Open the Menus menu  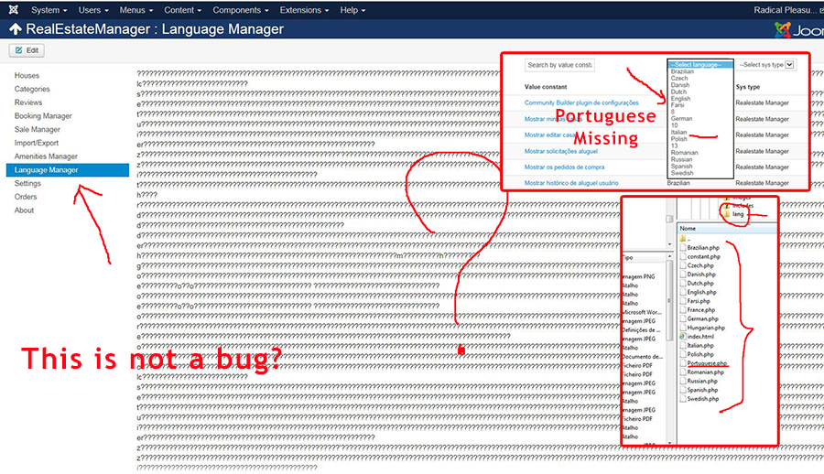click(x=136, y=10)
